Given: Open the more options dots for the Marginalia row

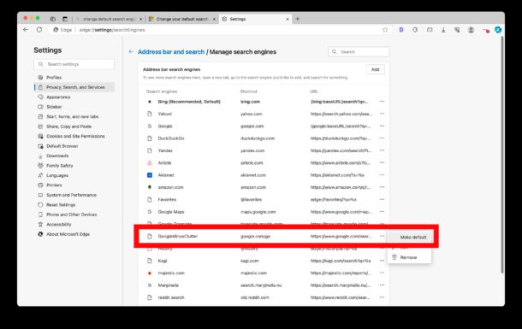Looking at the screenshot, I should (x=382, y=285).
